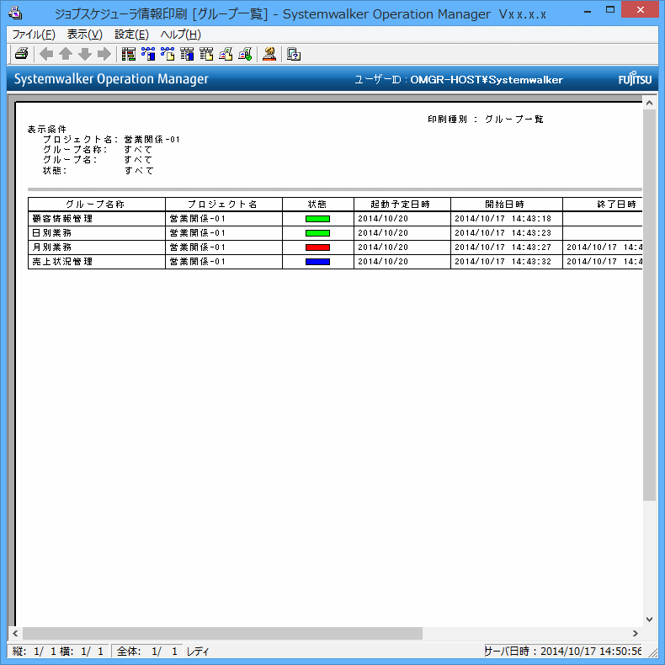Click the list table icon with blue book
Screen dimensions: 665x665
pyautogui.click(x=187, y=54)
